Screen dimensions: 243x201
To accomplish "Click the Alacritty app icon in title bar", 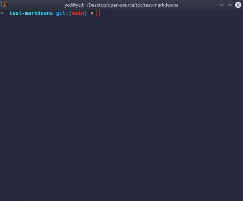I will click(5, 5).
